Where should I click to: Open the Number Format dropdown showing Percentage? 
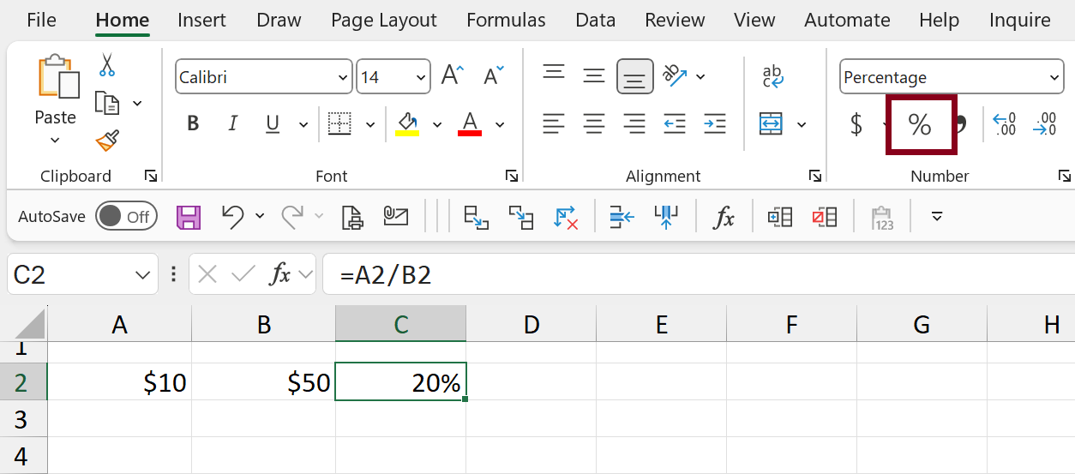click(951, 77)
